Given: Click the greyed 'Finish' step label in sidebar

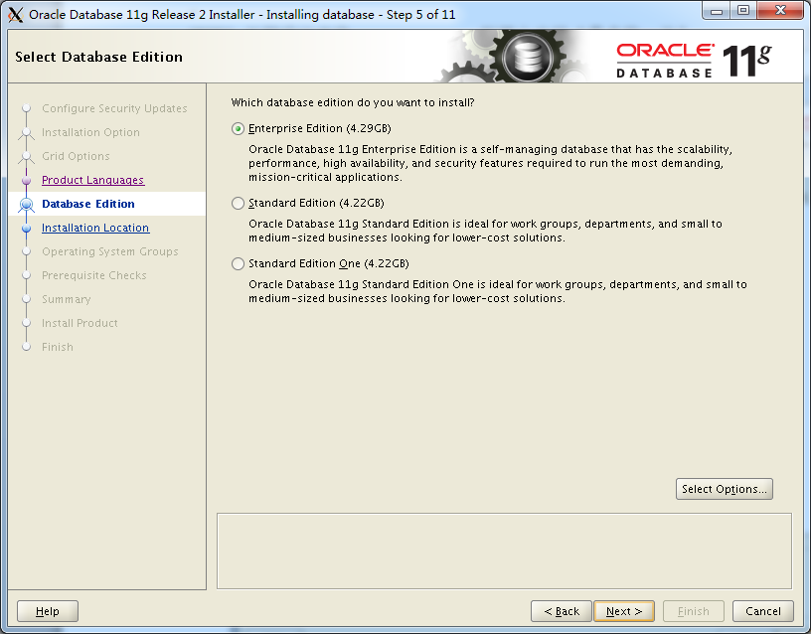Looking at the screenshot, I should [x=58, y=347].
